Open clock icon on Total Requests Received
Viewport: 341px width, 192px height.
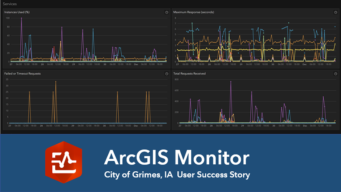coord(336,74)
